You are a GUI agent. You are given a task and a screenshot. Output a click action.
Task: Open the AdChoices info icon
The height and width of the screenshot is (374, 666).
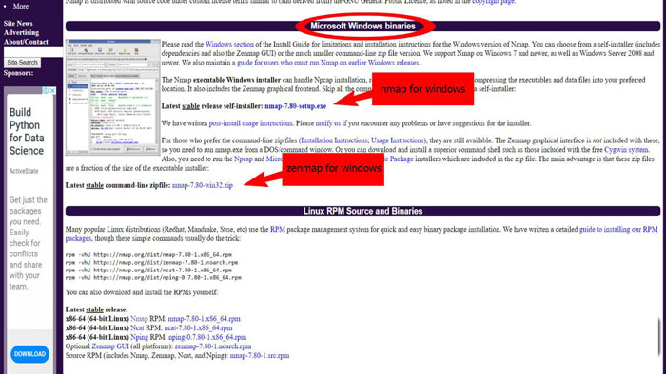click(47, 90)
